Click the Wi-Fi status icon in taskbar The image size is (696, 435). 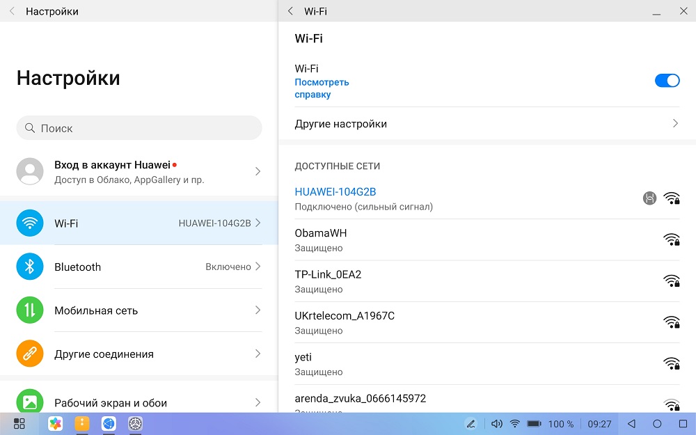point(515,424)
